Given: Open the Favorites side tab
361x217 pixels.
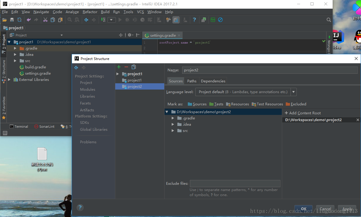Looking at the screenshot, I should [x=4, y=108].
